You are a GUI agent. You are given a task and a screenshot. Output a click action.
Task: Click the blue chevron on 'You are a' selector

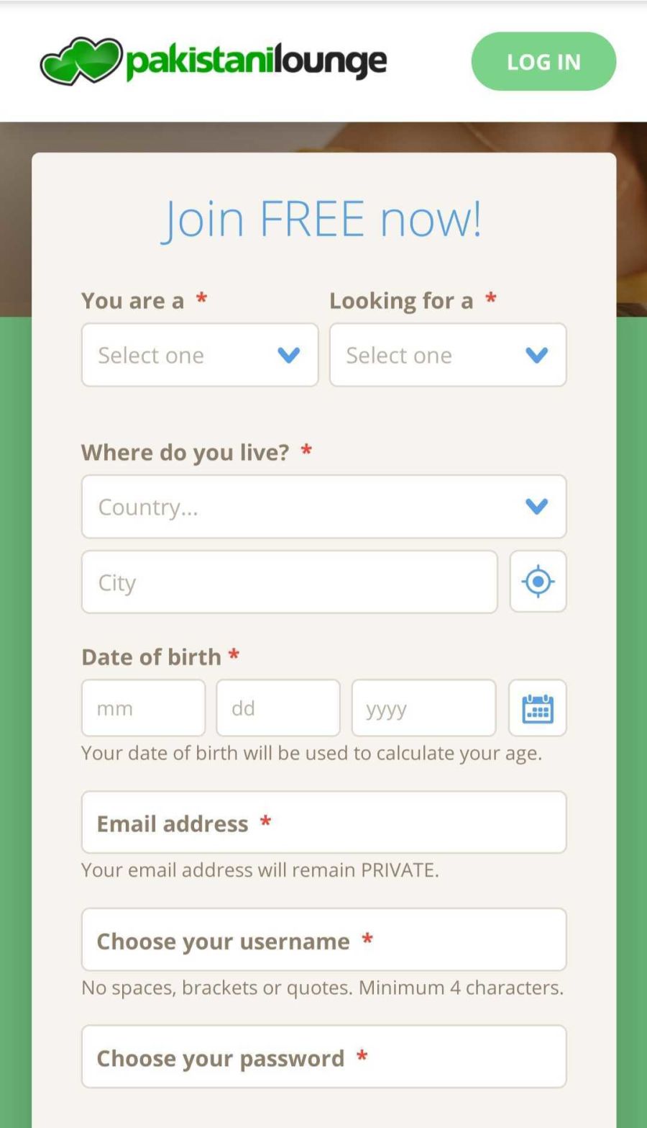(x=290, y=355)
